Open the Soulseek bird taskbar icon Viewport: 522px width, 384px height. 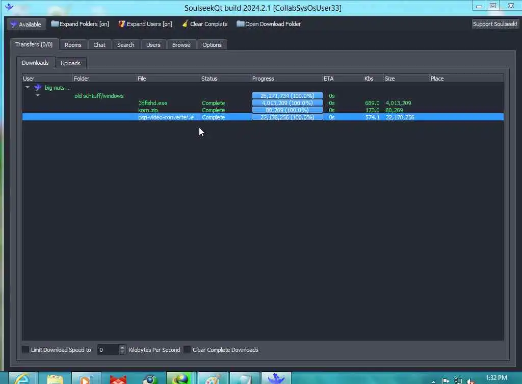coord(276,379)
